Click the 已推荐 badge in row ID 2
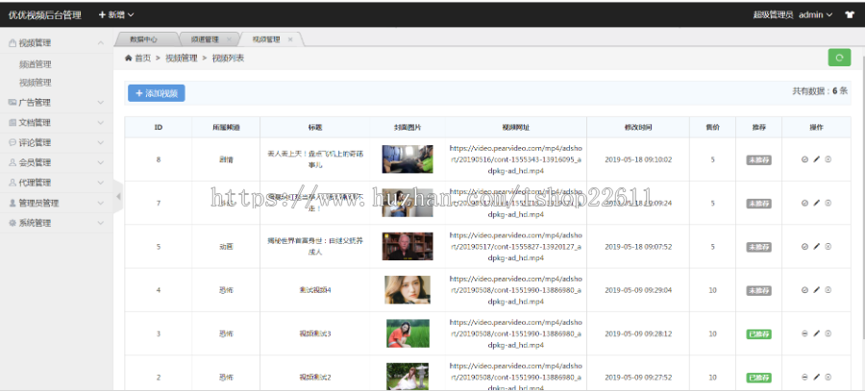865x391 pixels. click(x=758, y=378)
